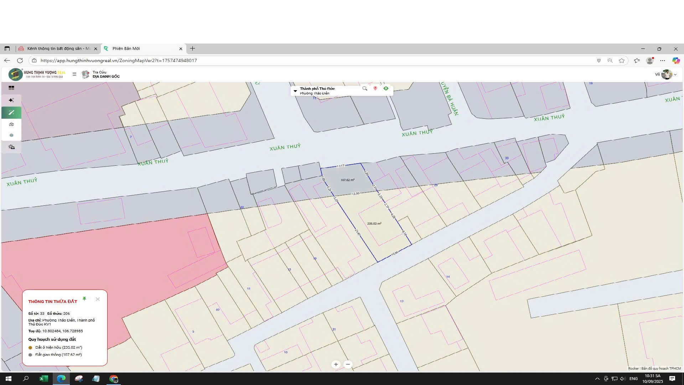Open the four-square grid layers icon
The height and width of the screenshot is (385, 684).
point(11,88)
